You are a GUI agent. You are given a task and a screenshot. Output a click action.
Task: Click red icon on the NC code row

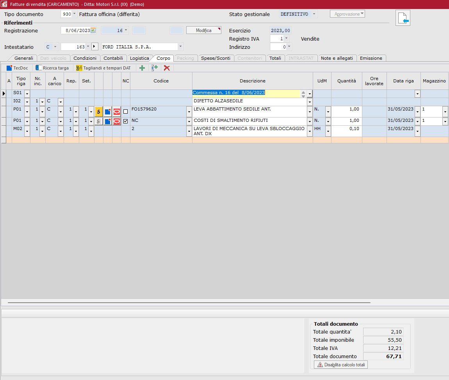[x=117, y=121]
